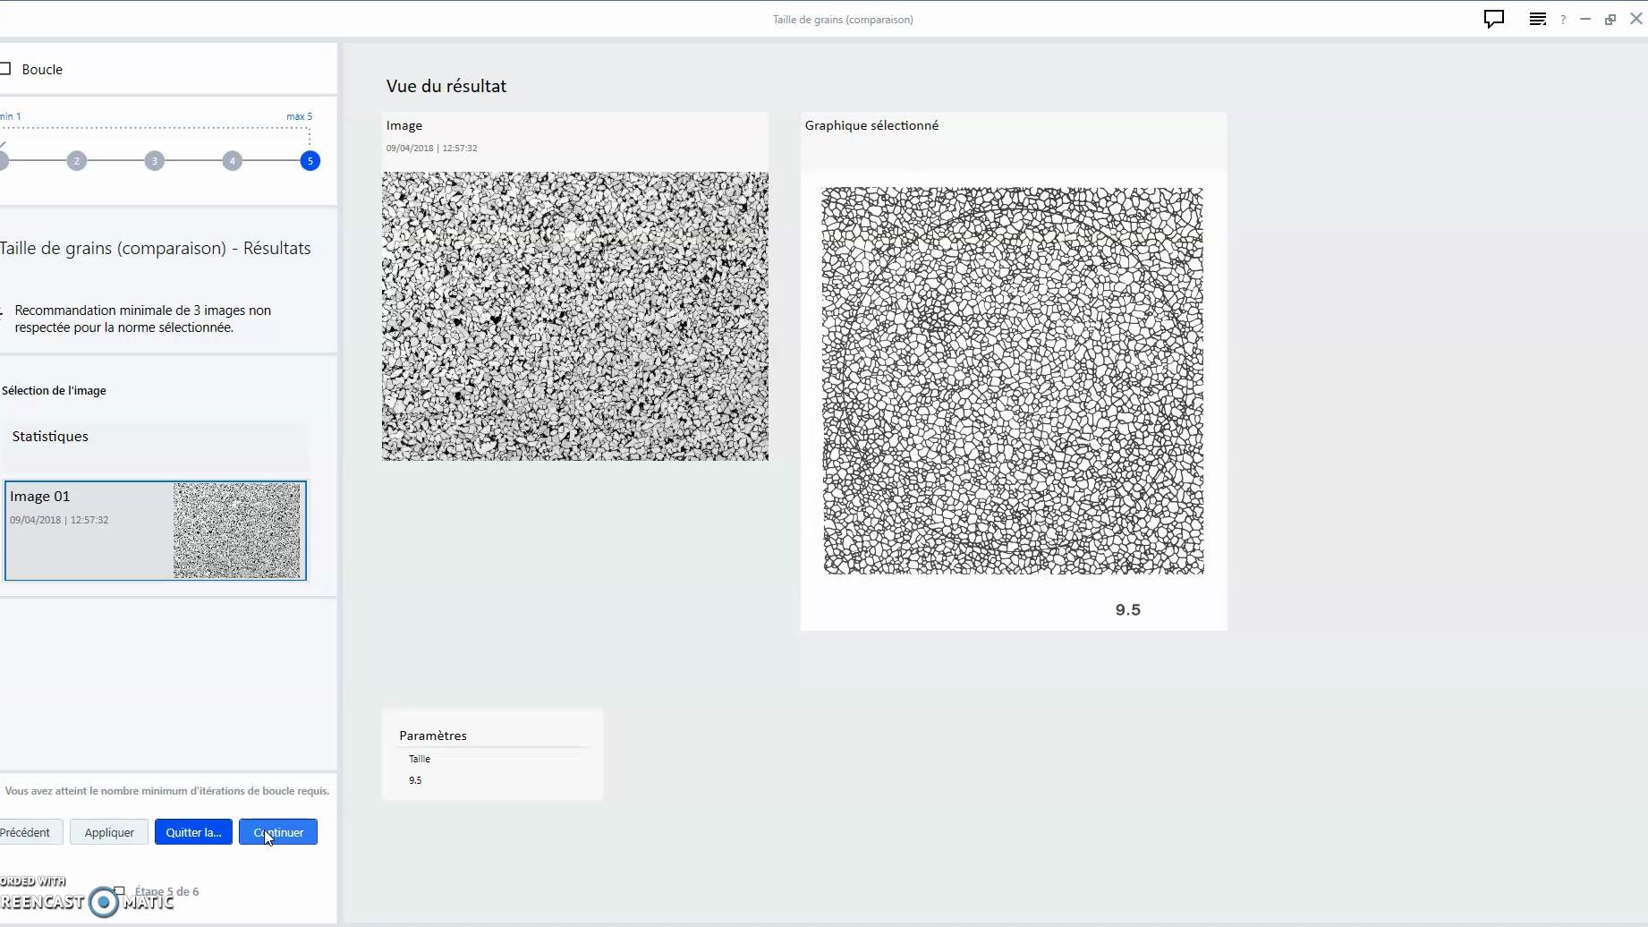Click the Appliquer button
The image size is (1648, 927).
tap(109, 832)
